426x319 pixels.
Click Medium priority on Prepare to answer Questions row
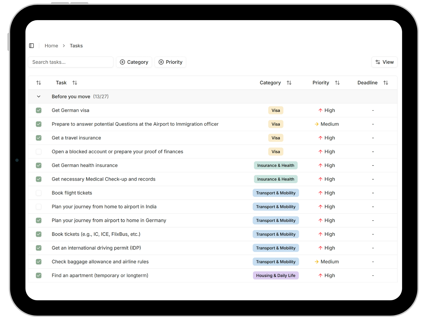click(x=327, y=124)
